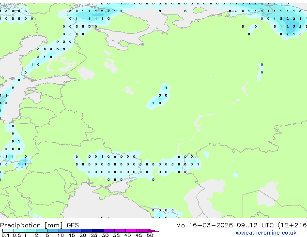
Task: Pick the legend swatch between 30 and 35
Action: click(108, 231)
